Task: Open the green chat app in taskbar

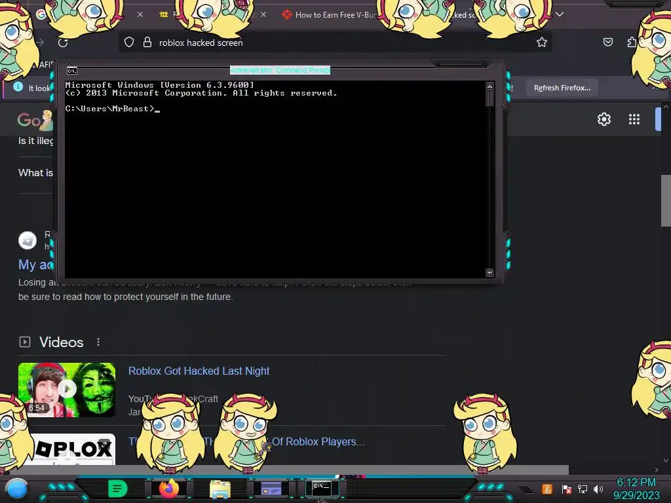Action: [x=118, y=489]
